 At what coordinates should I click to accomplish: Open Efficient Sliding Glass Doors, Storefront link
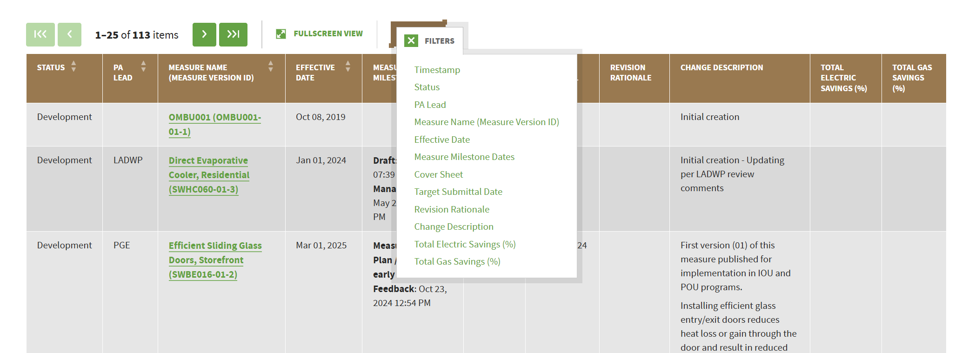(x=215, y=260)
